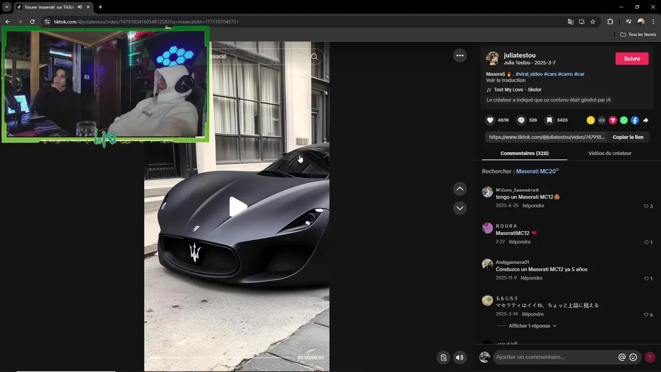Image resolution: width=661 pixels, height=372 pixels.
Task: Open browser extensions puzzle icon
Action: coord(610,22)
